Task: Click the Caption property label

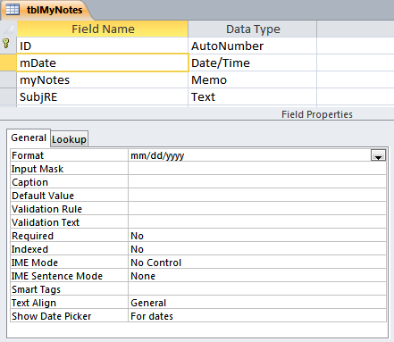Action: tap(29, 182)
